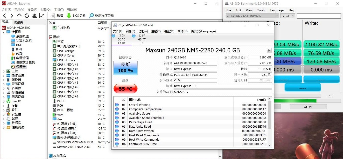Open CrystalDiskInfo 功能(u) menu
Viewport: 343px width, 159px height.
(143, 31)
